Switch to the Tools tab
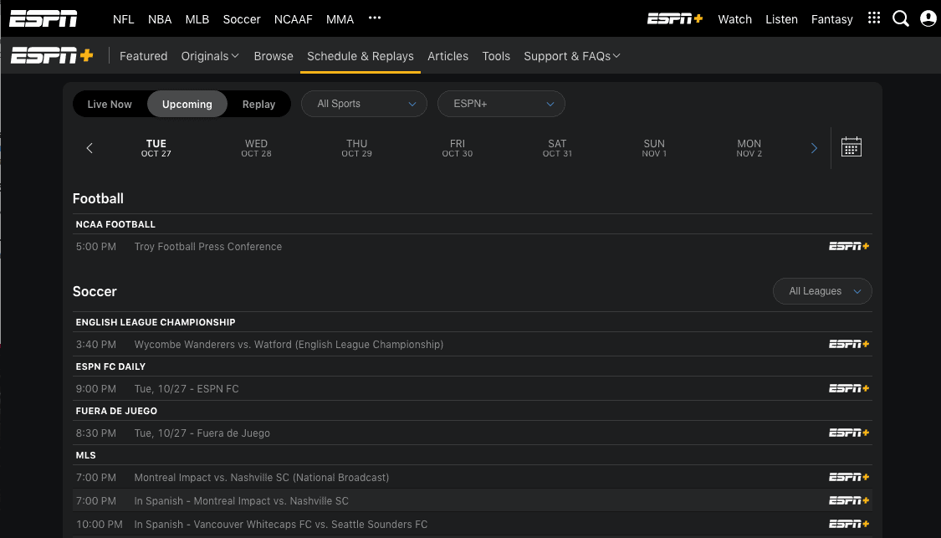This screenshot has width=941, height=538. (x=496, y=56)
